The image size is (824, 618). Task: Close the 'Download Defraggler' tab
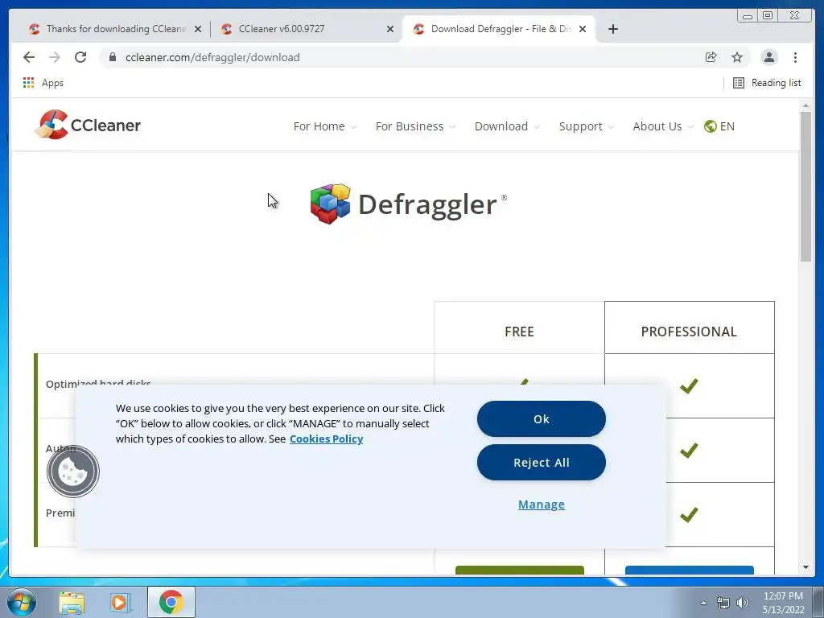point(583,29)
